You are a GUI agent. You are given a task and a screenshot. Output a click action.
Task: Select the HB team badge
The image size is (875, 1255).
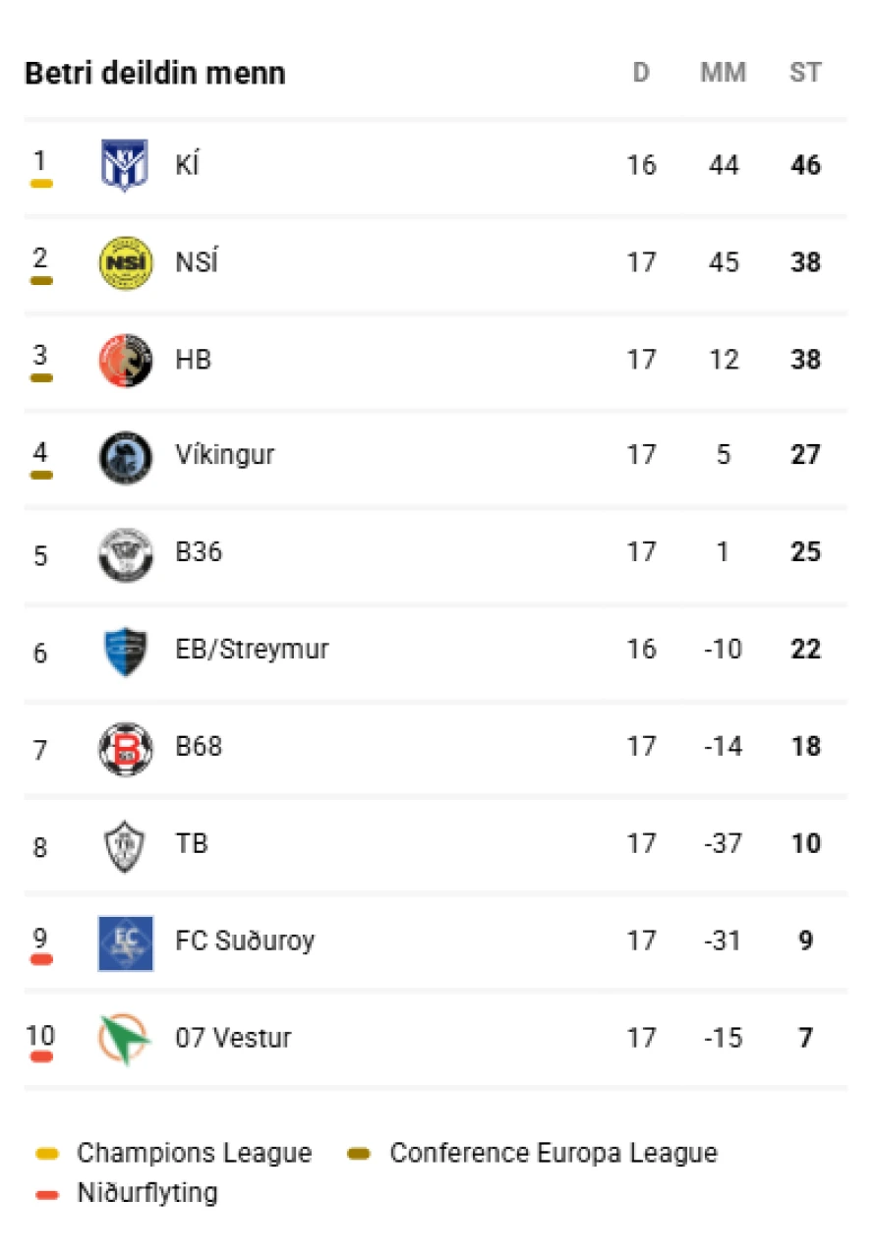pos(126,360)
